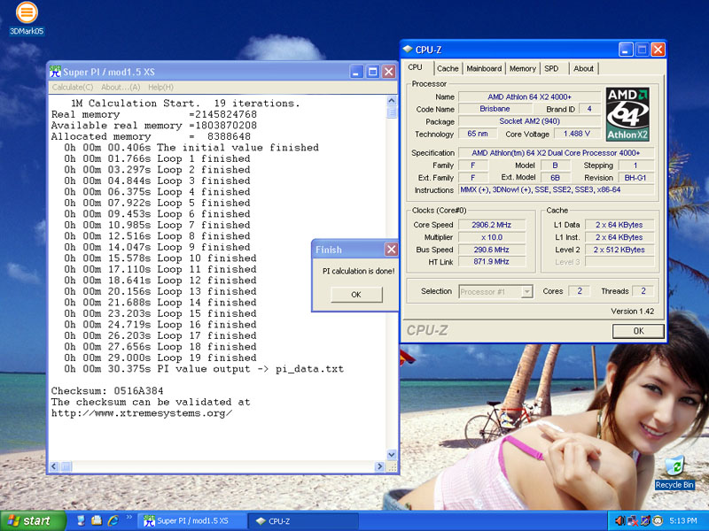Click the volume speaker tray icon

(619, 521)
